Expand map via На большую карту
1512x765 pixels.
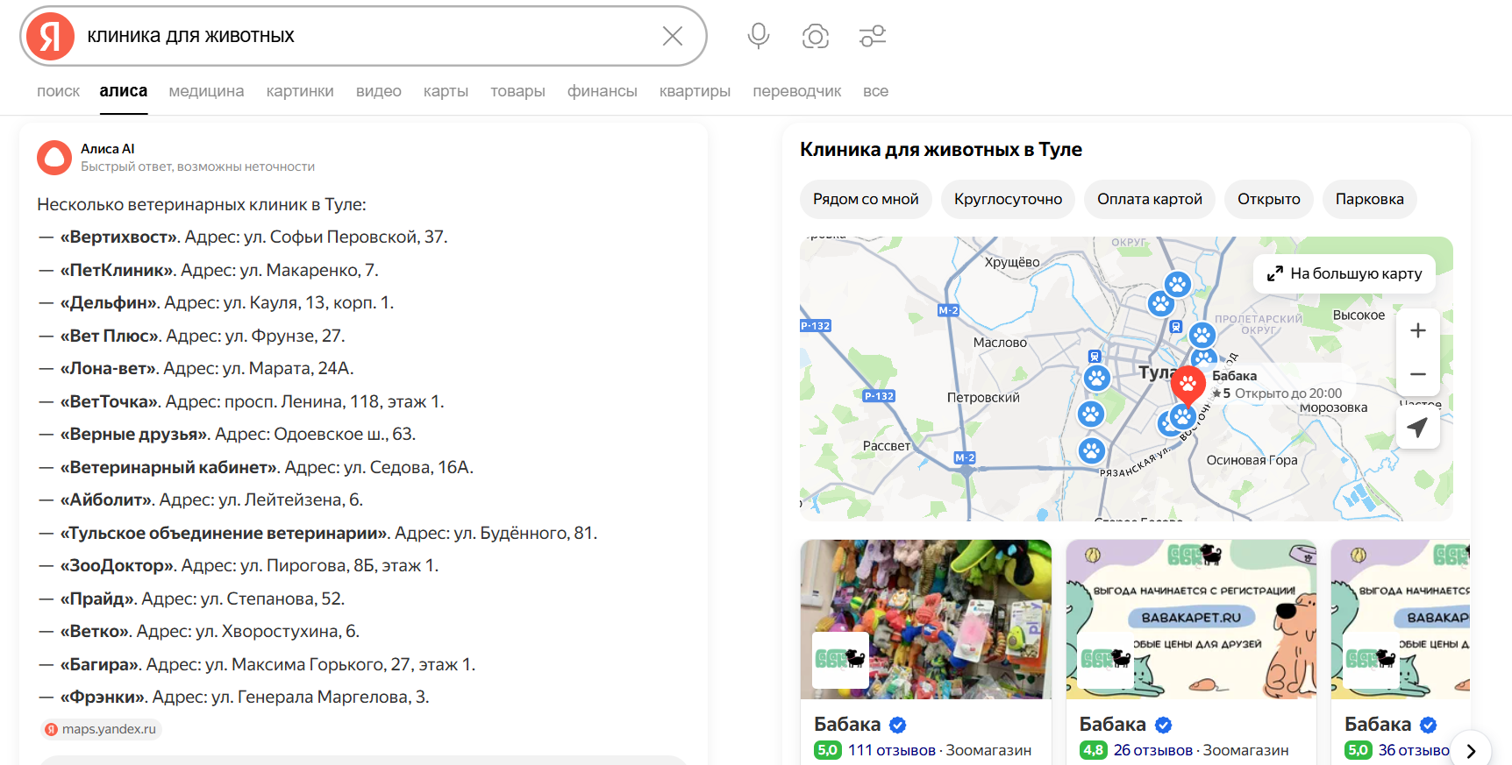tap(1344, 273)
